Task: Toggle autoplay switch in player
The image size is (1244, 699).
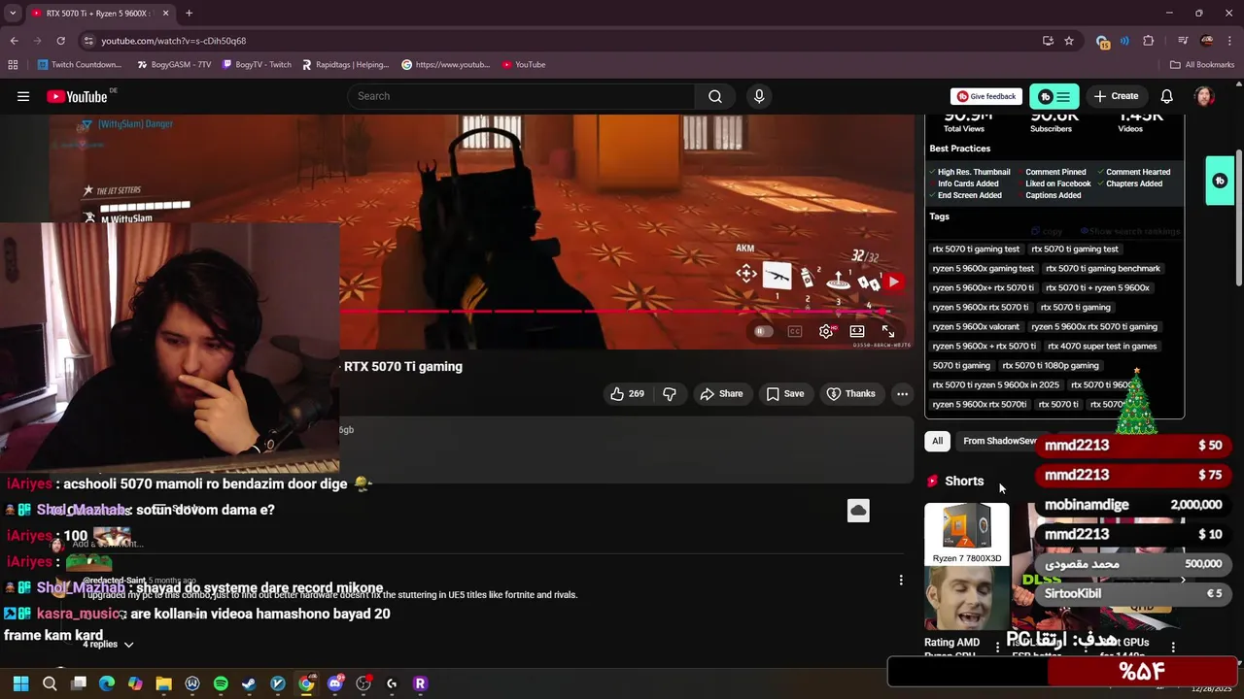Action: pos(763,332)
